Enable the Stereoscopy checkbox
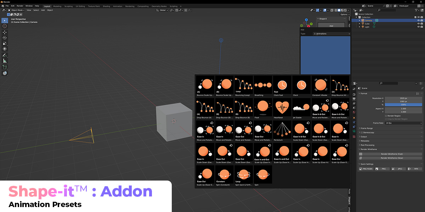The width and height of the screenshot is (425, 212). point(362,132)
